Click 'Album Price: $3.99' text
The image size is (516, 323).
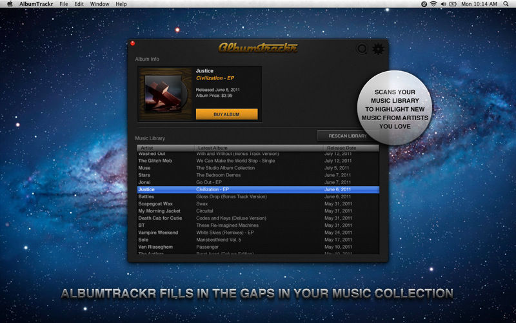214,96
